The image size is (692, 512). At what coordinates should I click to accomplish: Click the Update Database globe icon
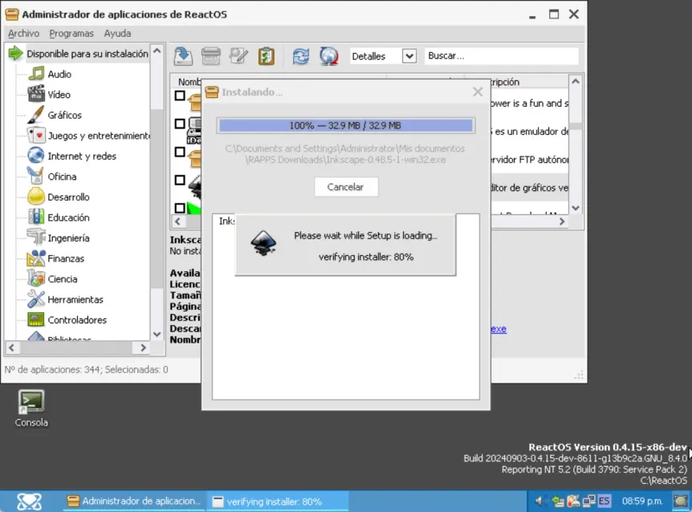pos(329,56)
